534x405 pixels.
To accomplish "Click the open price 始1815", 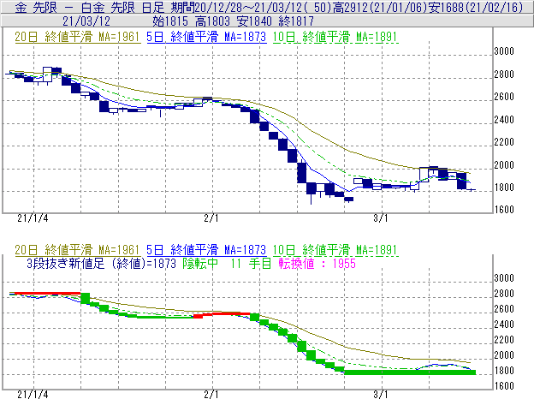I will coord(170,21).
